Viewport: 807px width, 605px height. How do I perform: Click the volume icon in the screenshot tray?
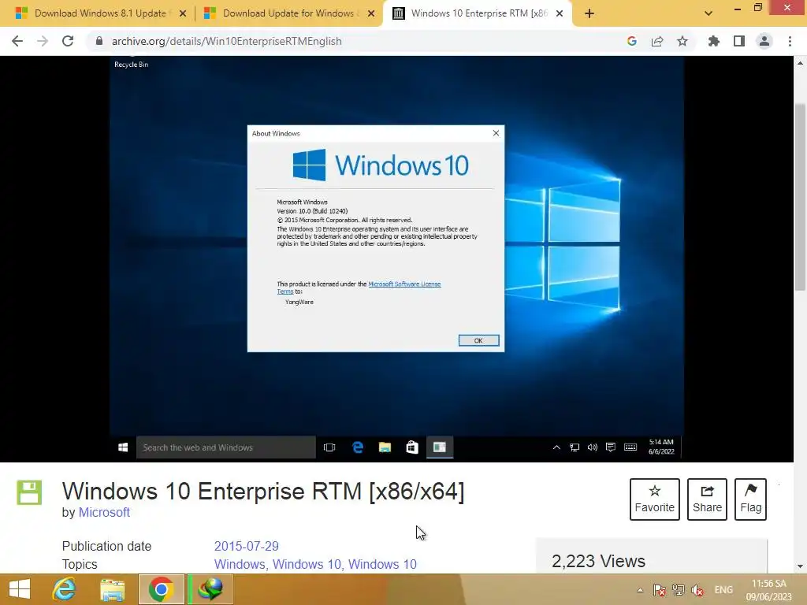(x=593, y=447)
